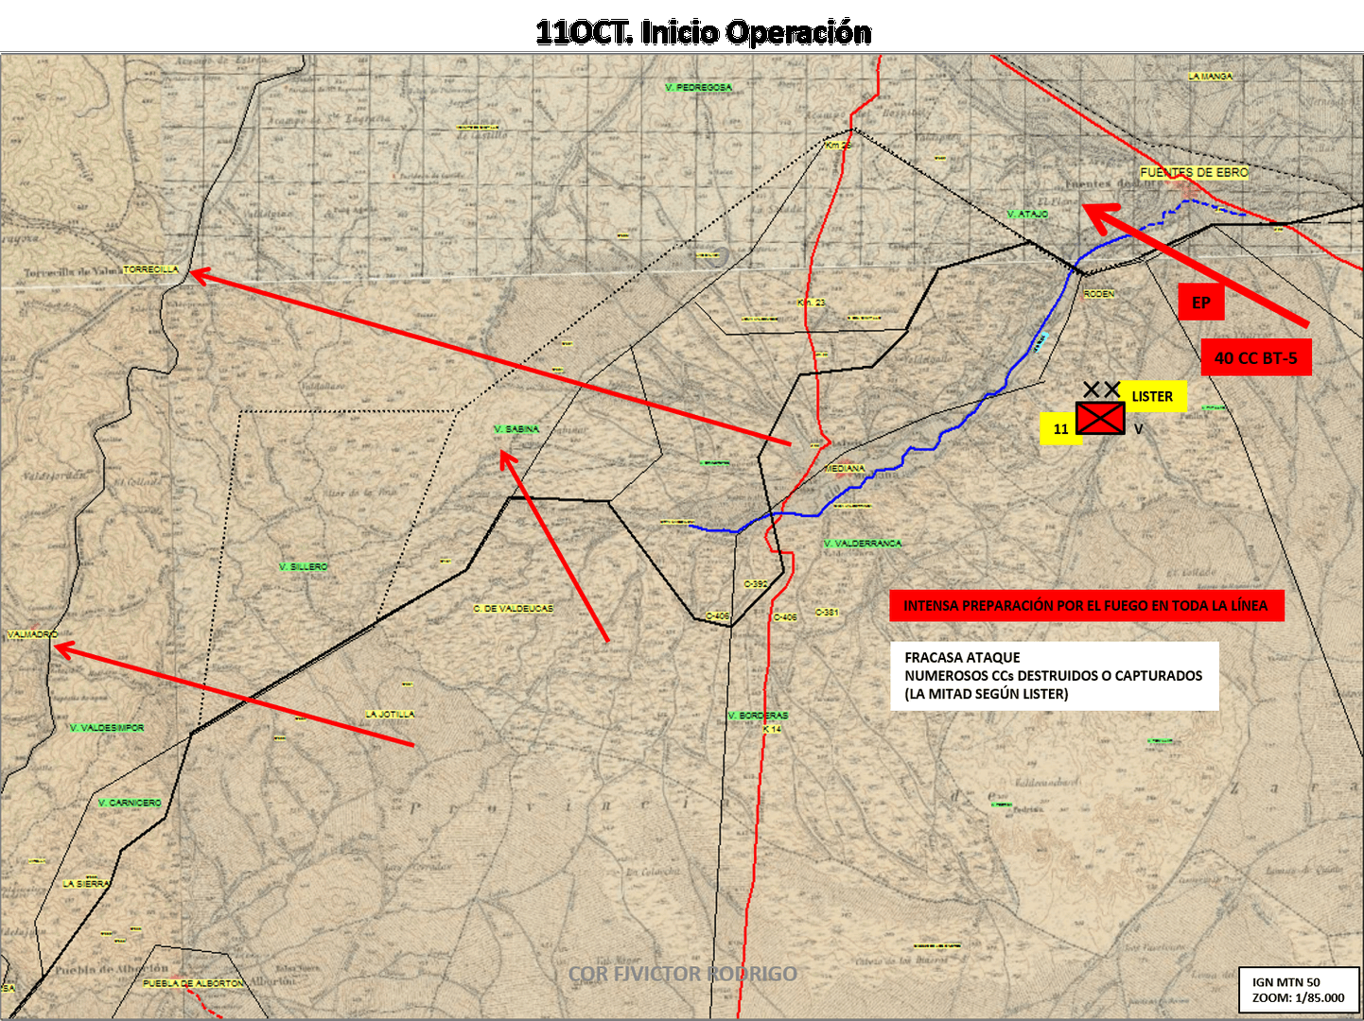1364x1021 pixels.
Task: Select the 'VALMADRID' label
Action: 33,634
